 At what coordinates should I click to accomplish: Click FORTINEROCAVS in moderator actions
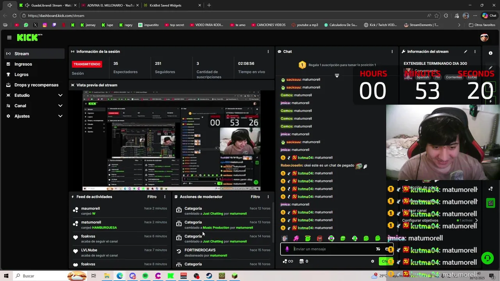pyautogui.click(x=200, y=250)
